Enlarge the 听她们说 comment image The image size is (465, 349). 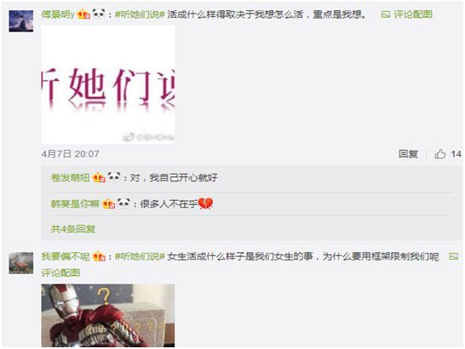(108, 84)
